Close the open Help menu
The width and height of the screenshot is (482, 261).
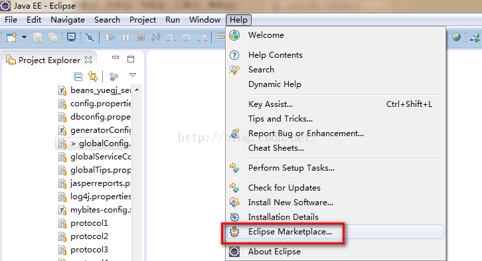point(238,20)
